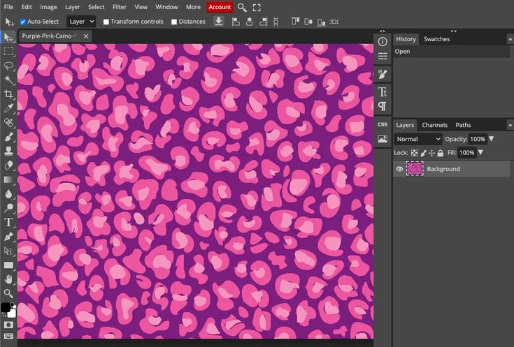Toggle fullscreen icon in the menu bar

click(x=257, y=8)
